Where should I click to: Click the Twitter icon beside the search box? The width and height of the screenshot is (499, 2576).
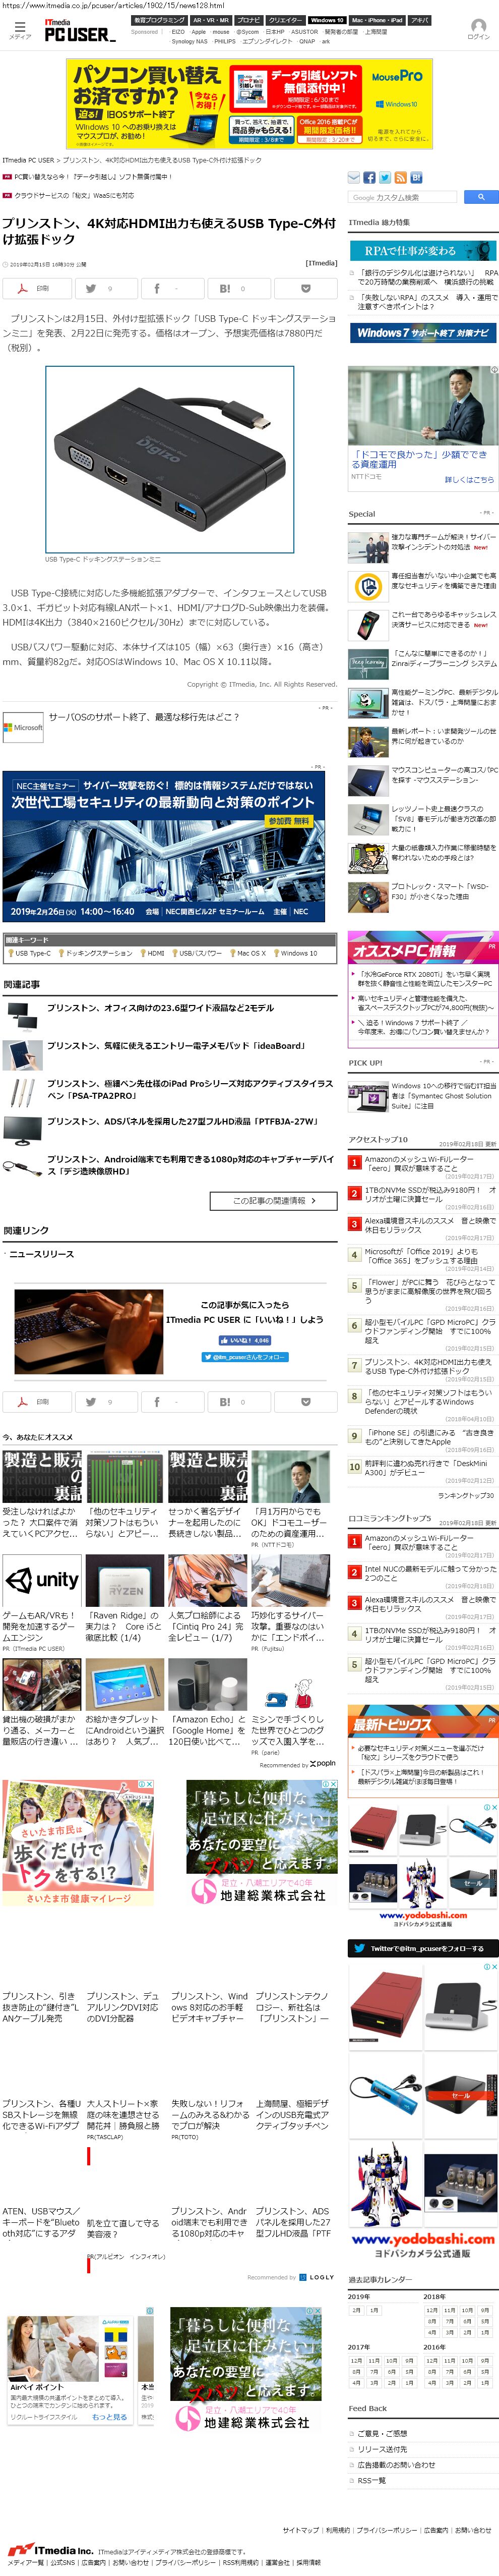386,177
